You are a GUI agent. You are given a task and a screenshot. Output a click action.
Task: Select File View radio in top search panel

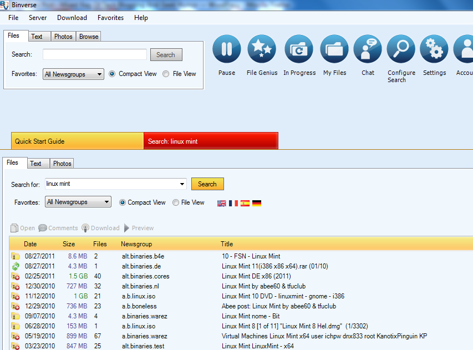point(166,74)
